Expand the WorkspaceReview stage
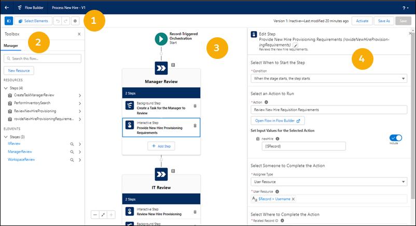Viewport: 416px width, 226px height. coord(79,160)
